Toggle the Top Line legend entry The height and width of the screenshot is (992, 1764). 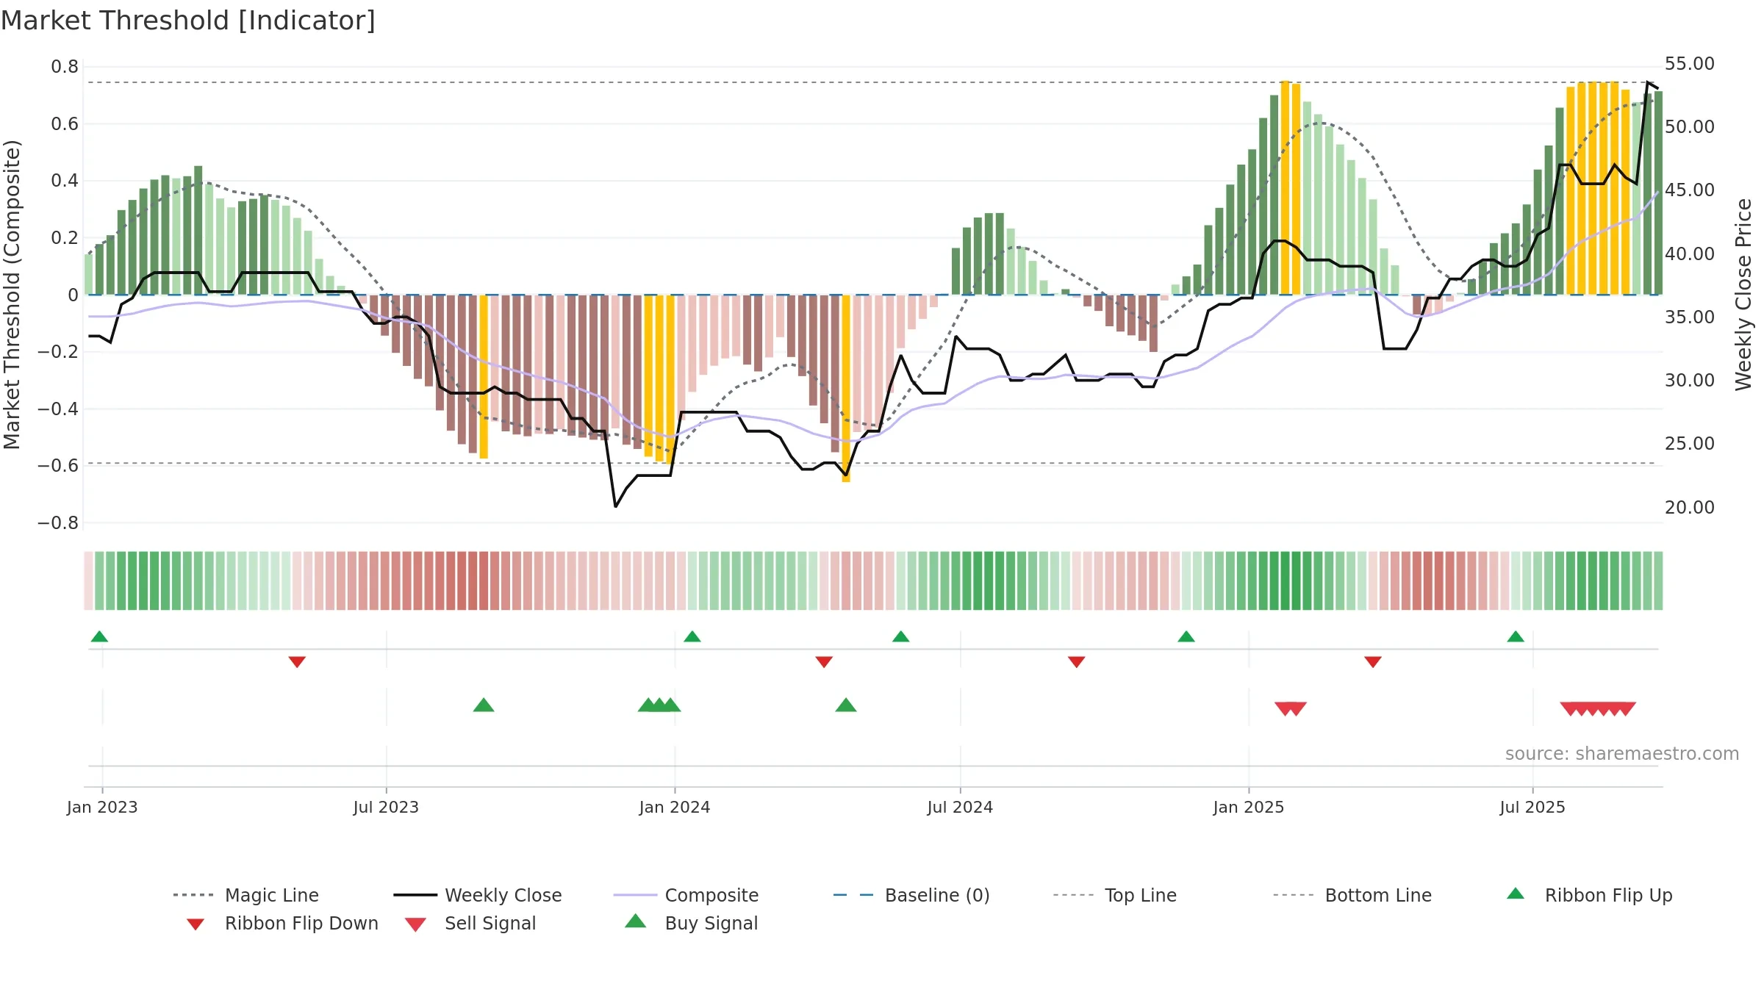1114,895
